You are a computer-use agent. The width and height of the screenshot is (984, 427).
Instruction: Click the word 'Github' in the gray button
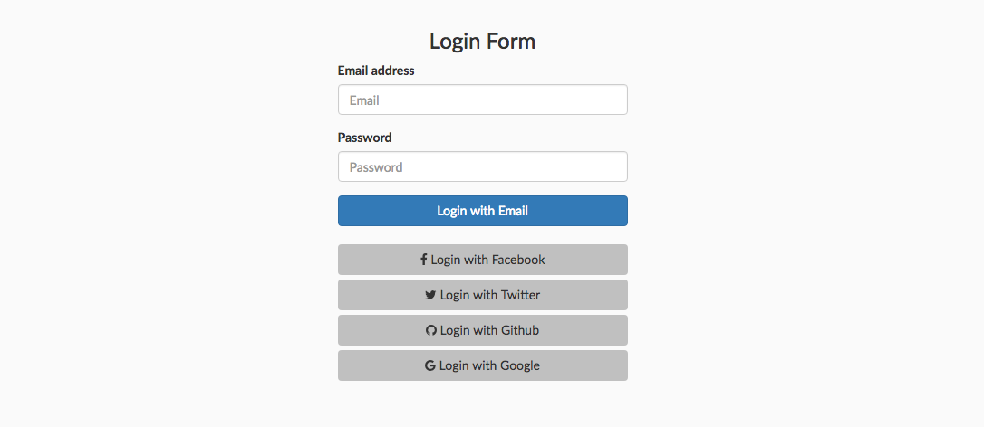tap(519, 330)
